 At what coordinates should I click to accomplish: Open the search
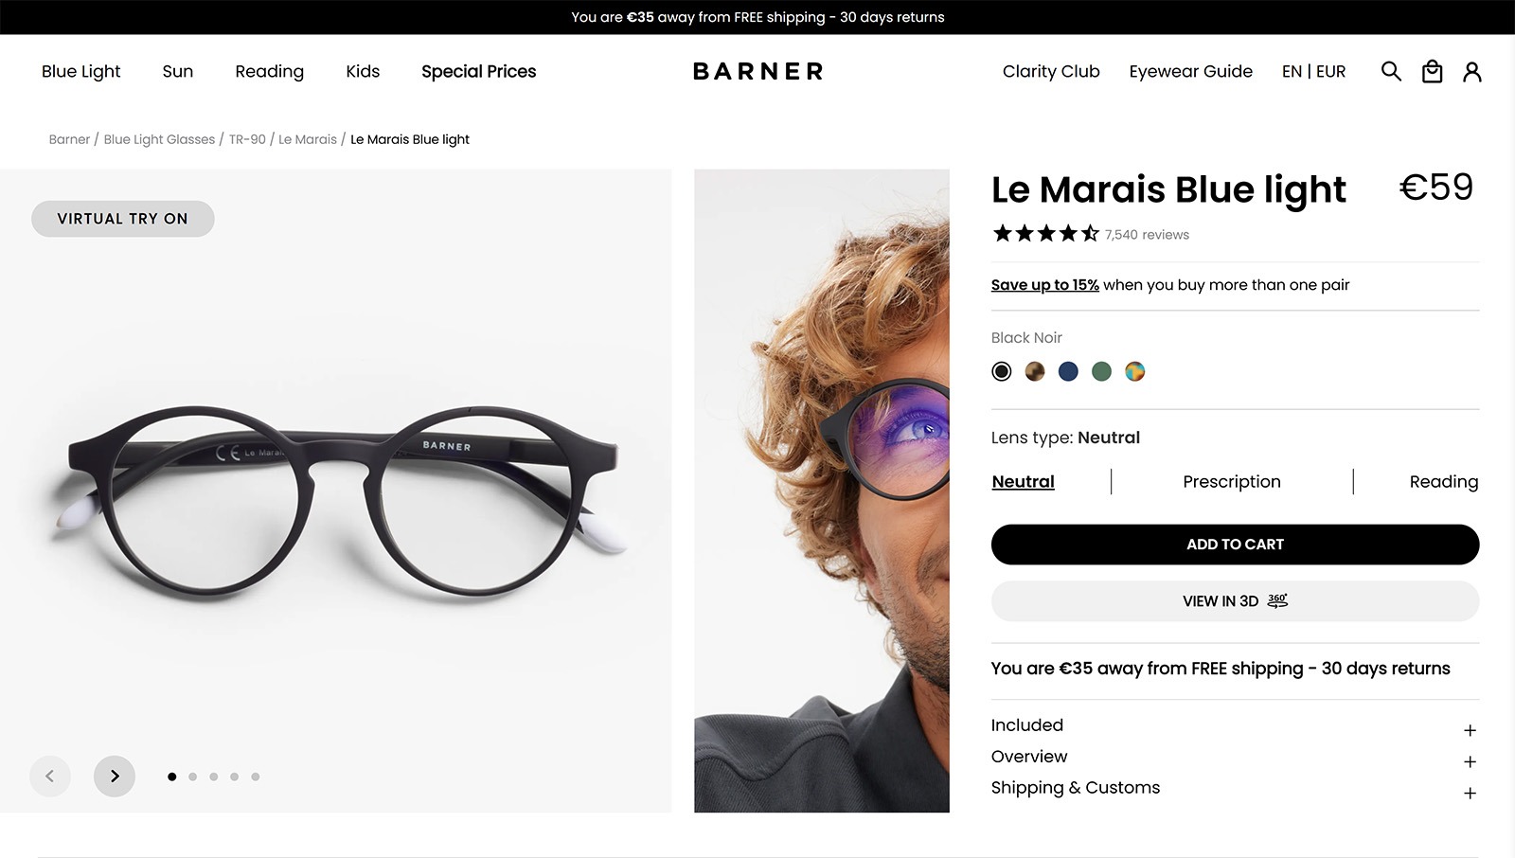click(1390, 71)
